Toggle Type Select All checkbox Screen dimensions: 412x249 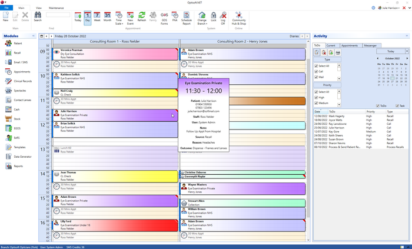point(317,66)
